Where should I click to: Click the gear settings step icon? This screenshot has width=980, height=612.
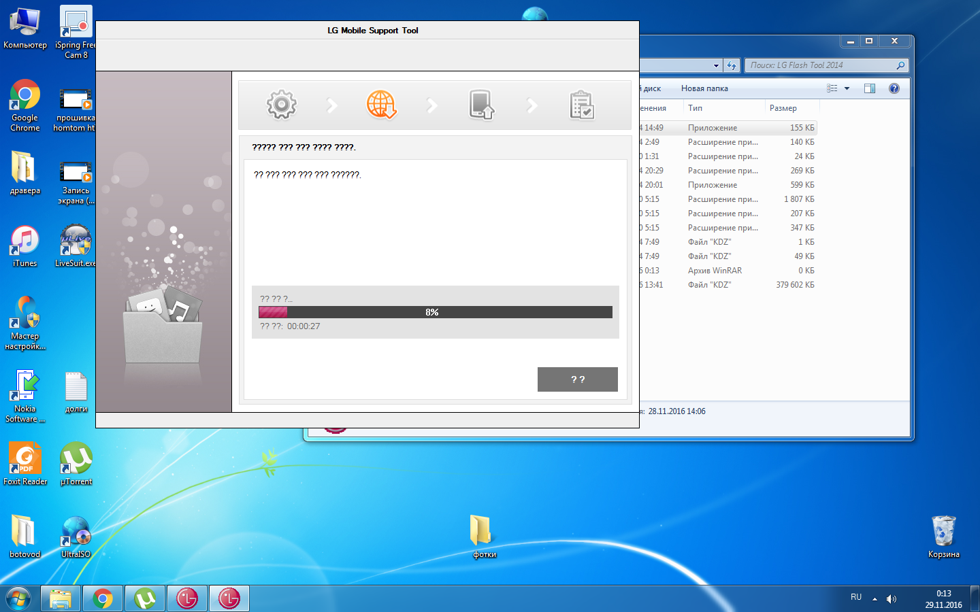coord(281,105)
